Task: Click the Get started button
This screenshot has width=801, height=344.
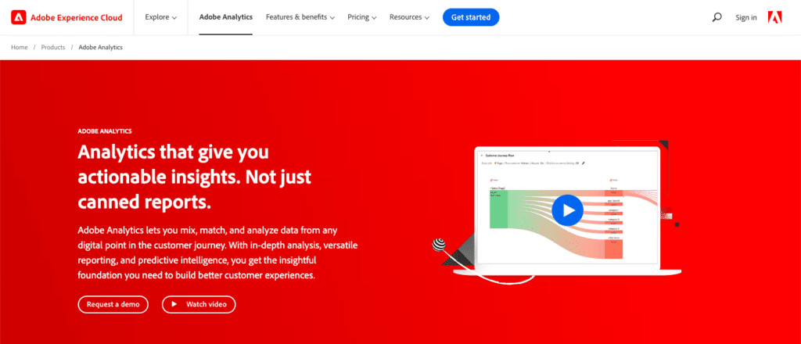Action: (x=471, y=17)
